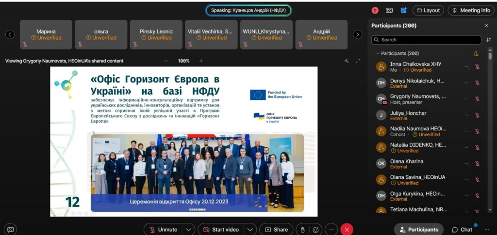Image resolution: width=497 pixels, height=235 pixels.
Task: Toggle Unmute microphone button
Action: [x=163, y=230]
